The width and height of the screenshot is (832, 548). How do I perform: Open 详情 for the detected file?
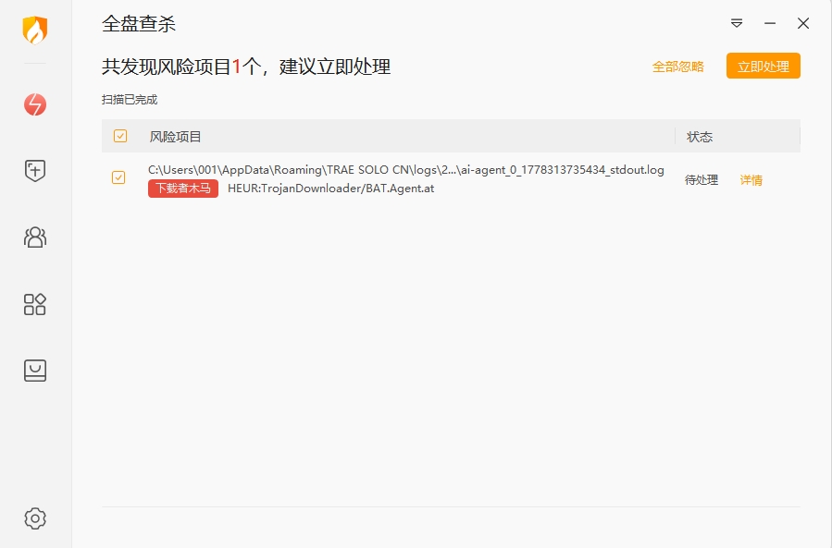click(x=751, y=180)
